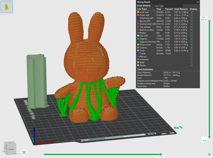
Task: Click the magenta Retract color swatch
Action: click(x=138, y=57)
